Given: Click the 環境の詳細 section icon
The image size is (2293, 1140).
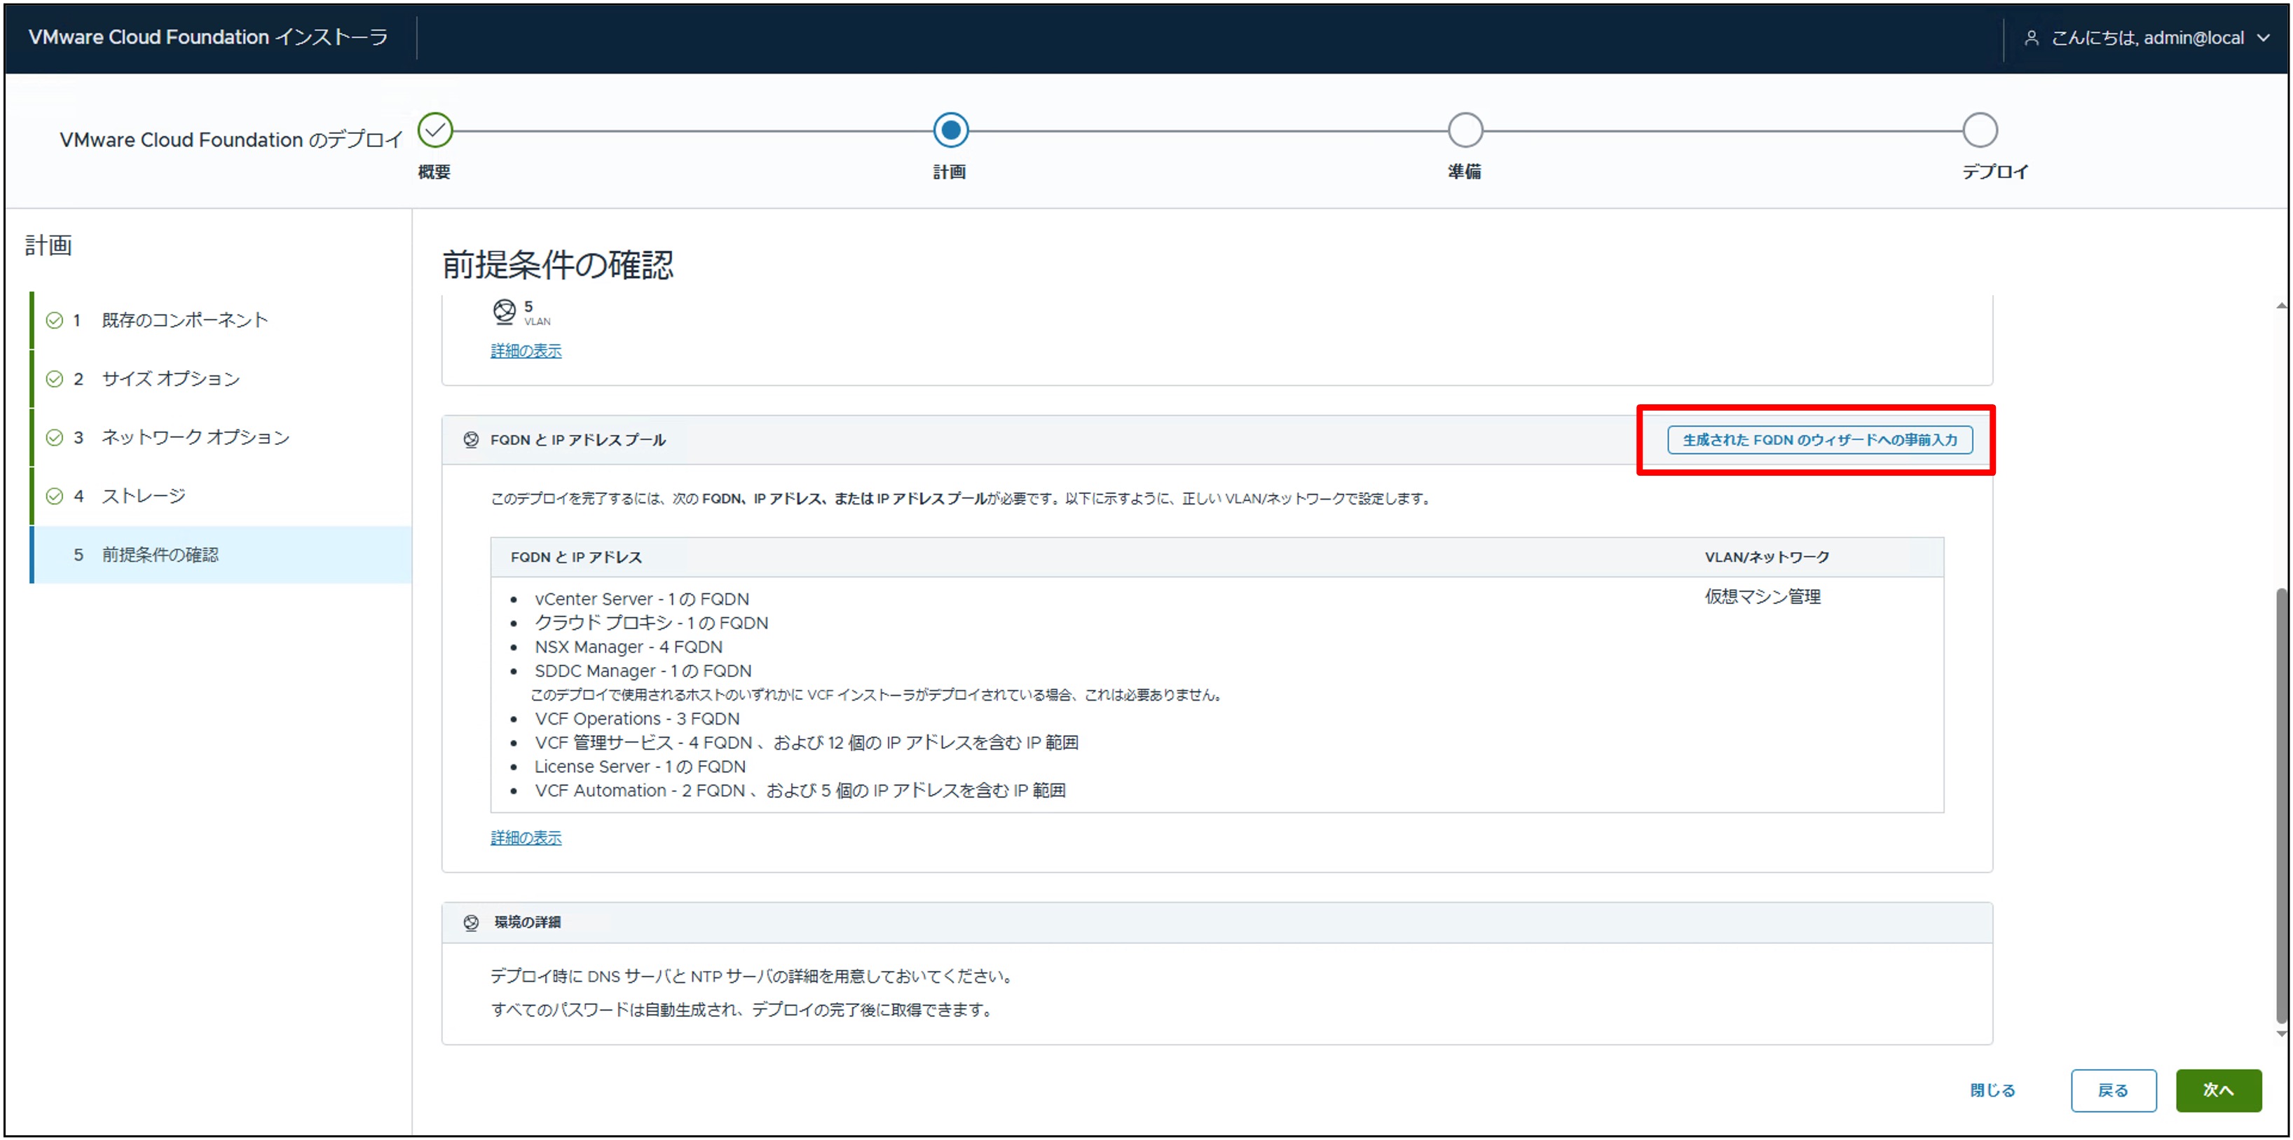Looking at the screenshot, I should tap(471, 923).
